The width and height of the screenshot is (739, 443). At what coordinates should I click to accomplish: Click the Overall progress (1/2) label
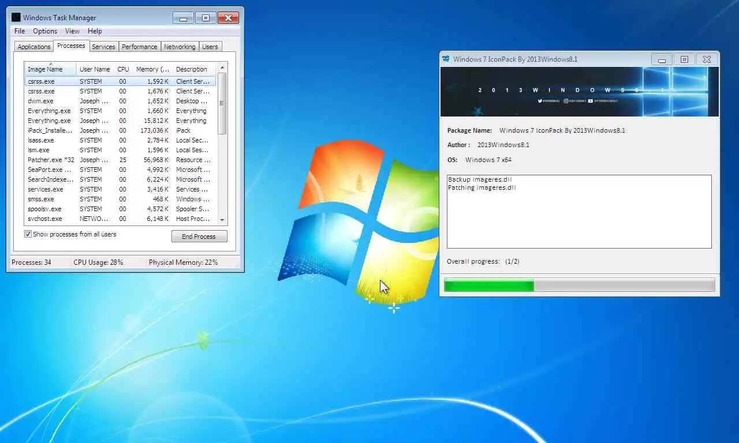[x=483, y=261]
